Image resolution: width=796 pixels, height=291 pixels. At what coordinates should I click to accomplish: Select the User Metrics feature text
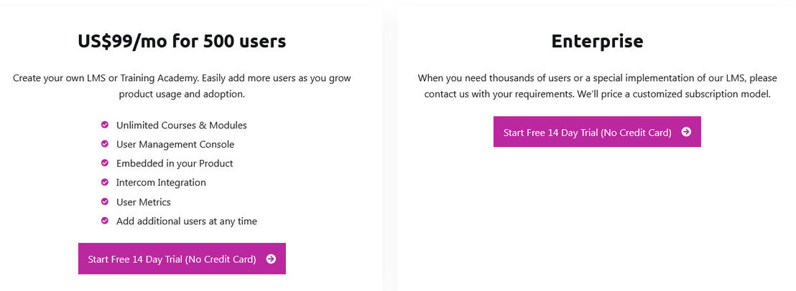point(143,202)
